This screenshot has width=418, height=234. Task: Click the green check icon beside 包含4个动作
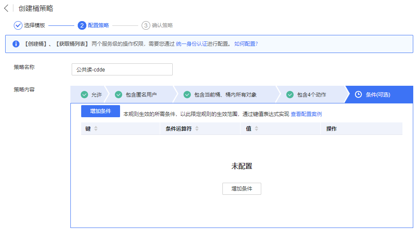point(290,95)
